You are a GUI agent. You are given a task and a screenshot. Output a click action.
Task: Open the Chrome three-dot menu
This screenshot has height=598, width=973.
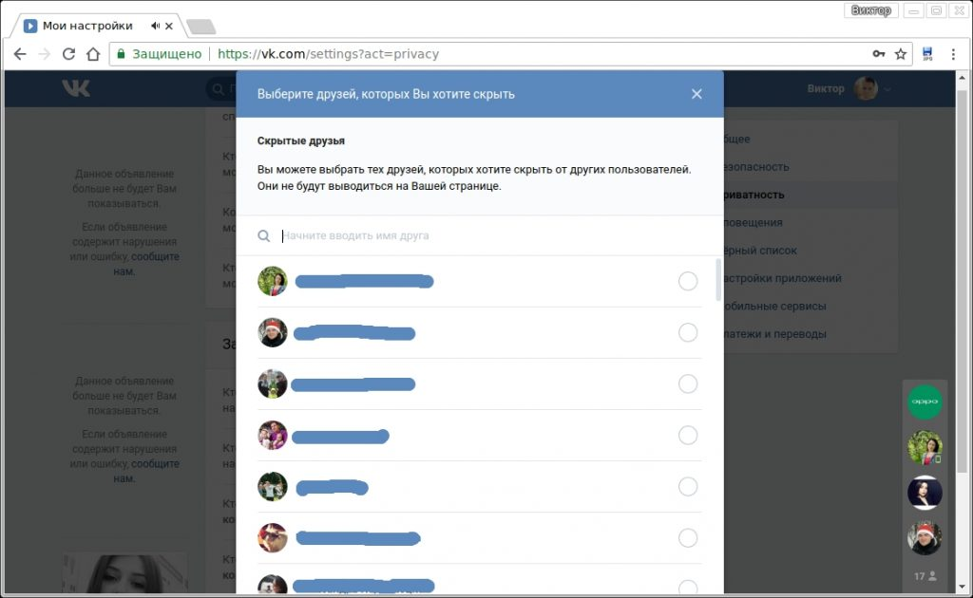coord(953,54)
